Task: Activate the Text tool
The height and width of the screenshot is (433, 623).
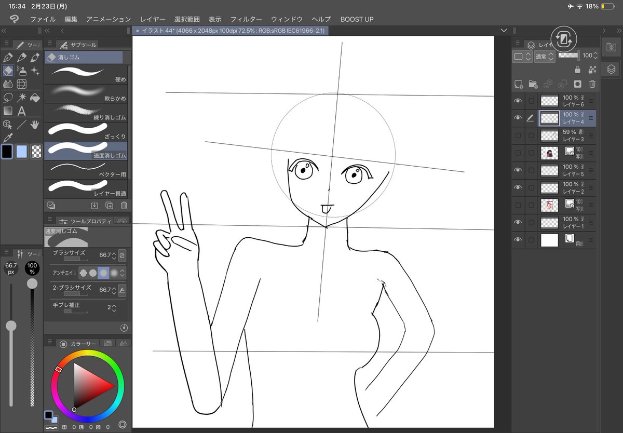Action: tap(21, 110)
